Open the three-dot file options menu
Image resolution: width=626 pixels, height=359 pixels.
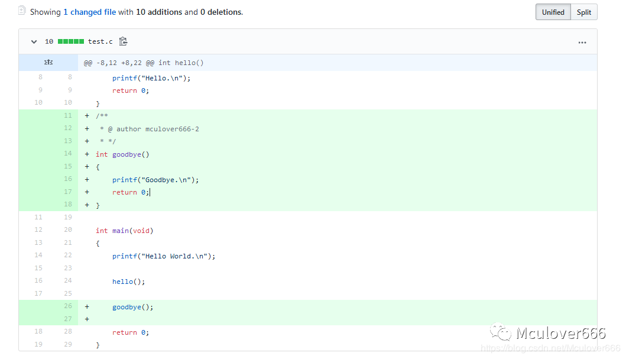coord(582,42)
